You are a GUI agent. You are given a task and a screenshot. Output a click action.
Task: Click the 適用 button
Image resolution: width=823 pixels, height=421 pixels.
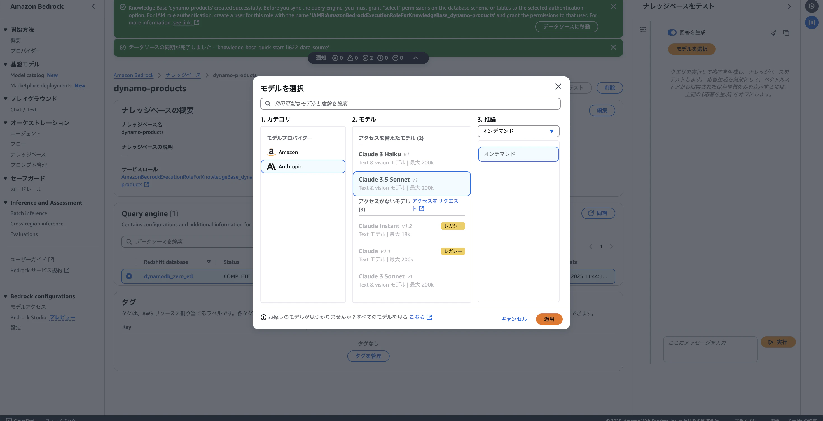click(549, 319)
